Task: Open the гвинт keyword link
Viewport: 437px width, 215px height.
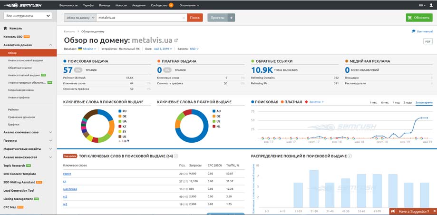Action: tap(67, 174)
